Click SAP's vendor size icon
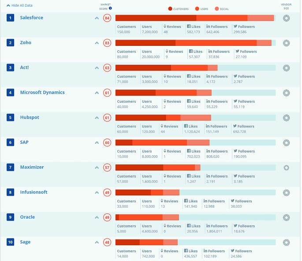 (287, 143)
